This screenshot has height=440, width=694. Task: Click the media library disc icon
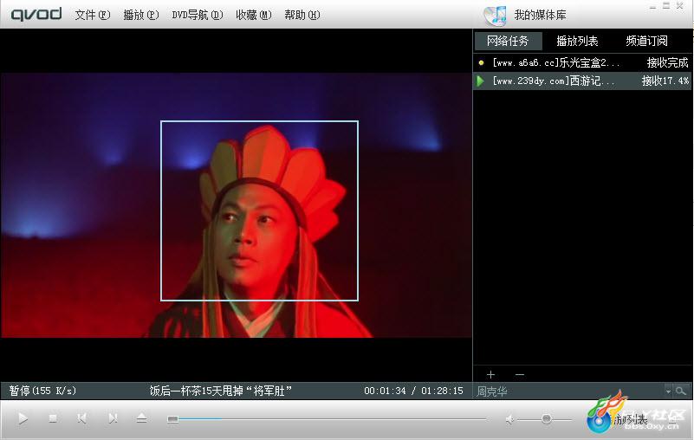[x=495, y=16]
